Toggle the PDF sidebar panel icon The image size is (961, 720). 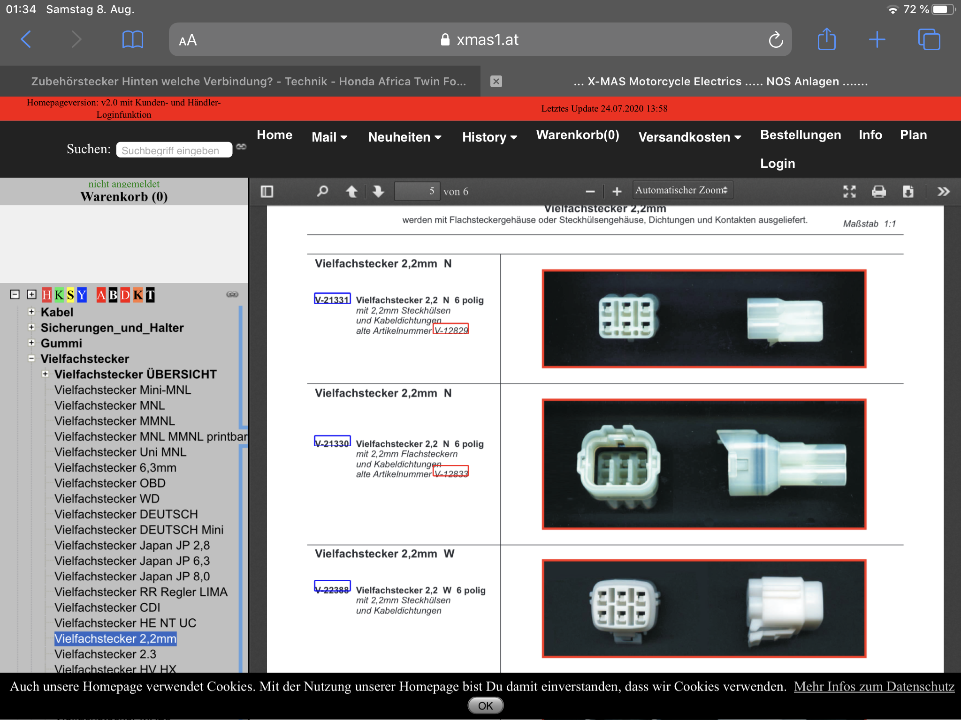tap(267, 191)
